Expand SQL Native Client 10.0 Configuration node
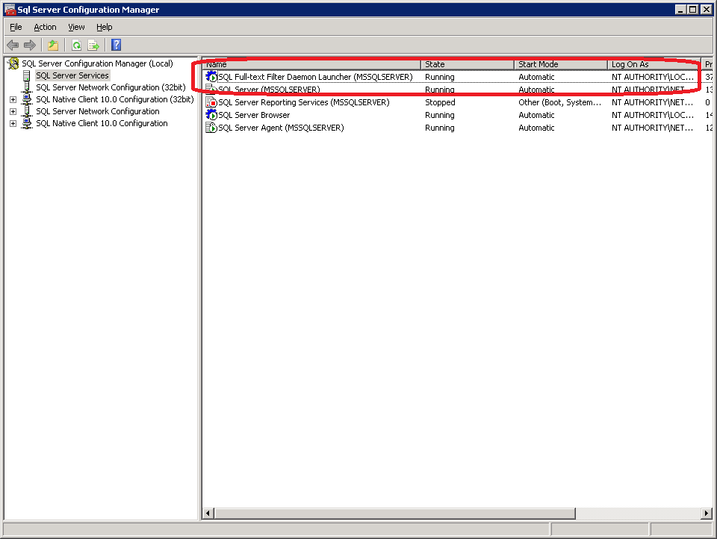Image resolution: width=717 pixels, height=539 pixels. 13,123
